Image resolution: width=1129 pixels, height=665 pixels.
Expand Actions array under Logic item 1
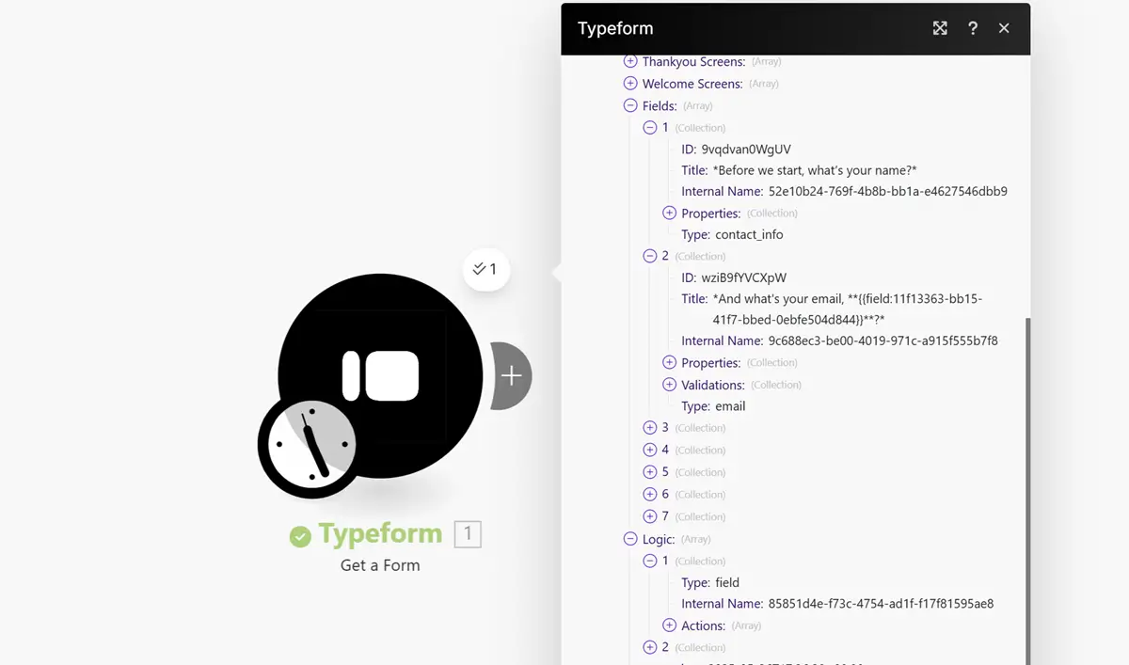[670, 625]
